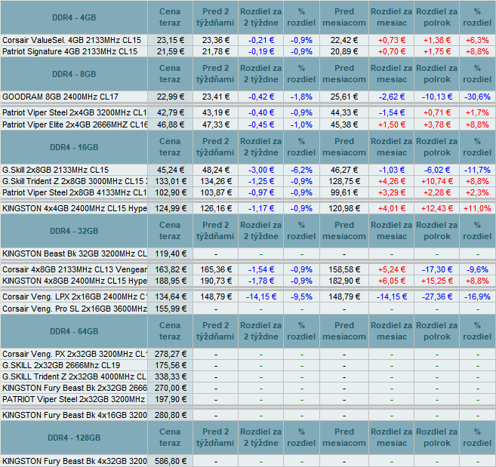Select price 155,99 € cell

click(170, 309)
